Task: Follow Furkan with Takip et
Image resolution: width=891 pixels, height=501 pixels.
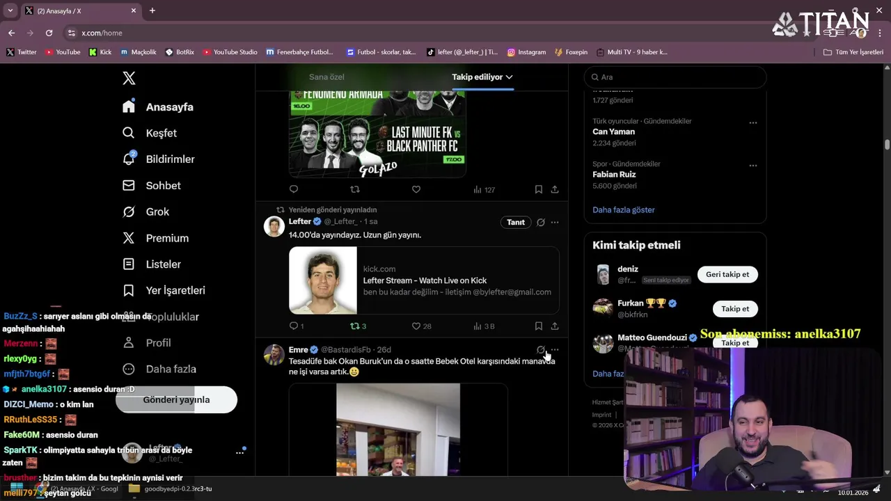Action: tap(735, 308)
